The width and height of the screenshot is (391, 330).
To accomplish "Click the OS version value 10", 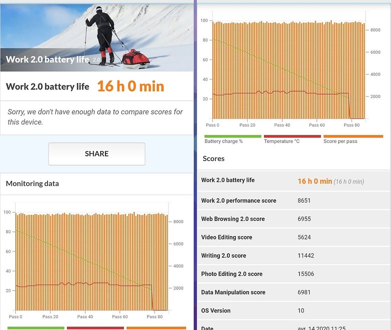I will tap(300, 310).
